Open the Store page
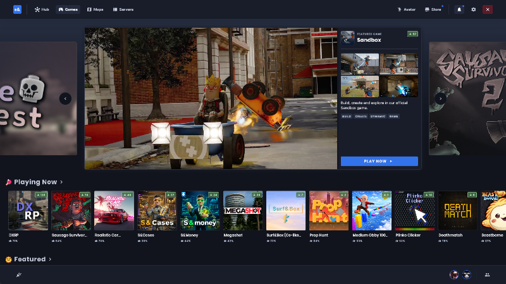The height and width of the screenshot is (284, 506). click(433, 9)
